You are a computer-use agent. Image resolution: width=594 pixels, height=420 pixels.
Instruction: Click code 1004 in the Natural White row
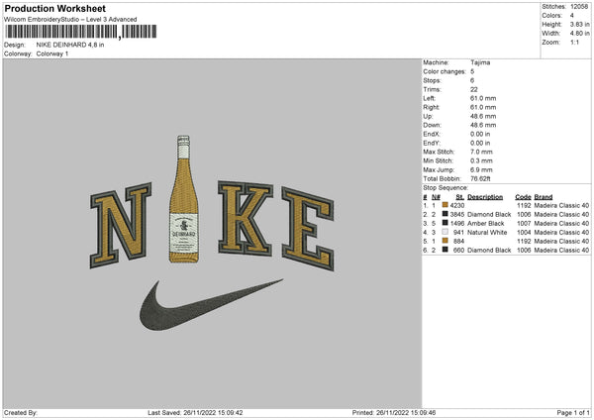pos(524,232)
